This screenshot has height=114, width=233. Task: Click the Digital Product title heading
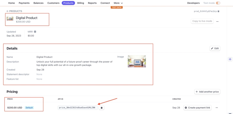[27, 18]
